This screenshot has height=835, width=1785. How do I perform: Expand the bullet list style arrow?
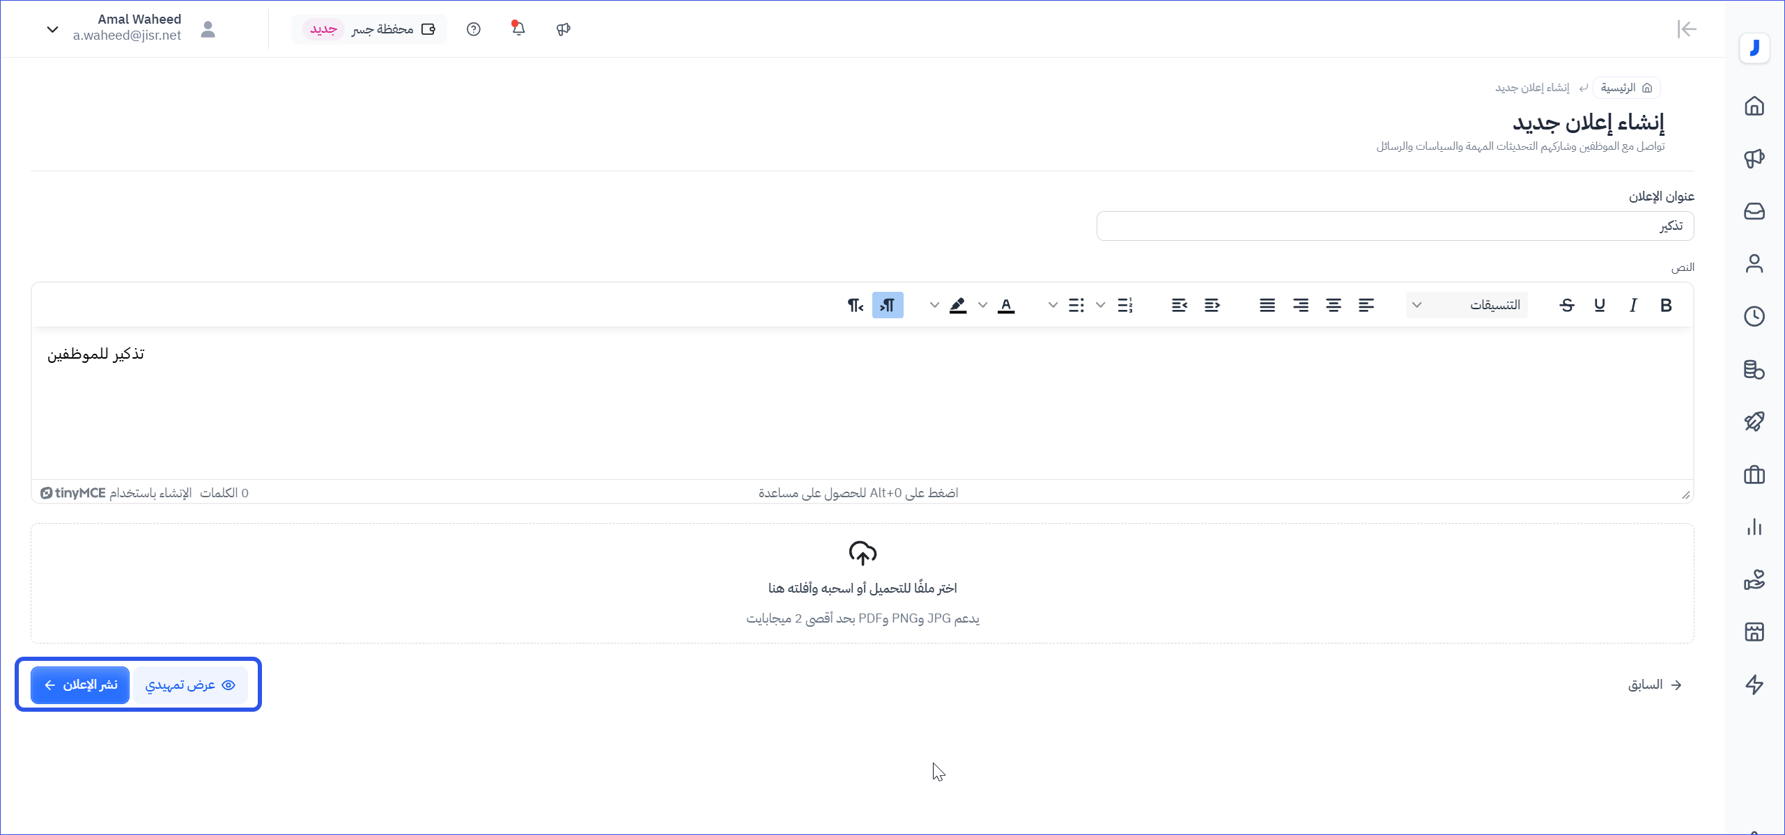click(1053, 305)
